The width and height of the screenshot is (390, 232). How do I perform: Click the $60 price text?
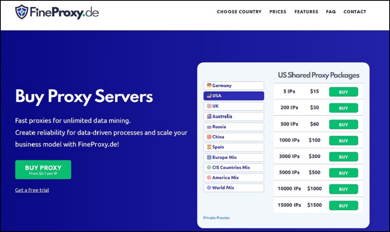(314, 124)
